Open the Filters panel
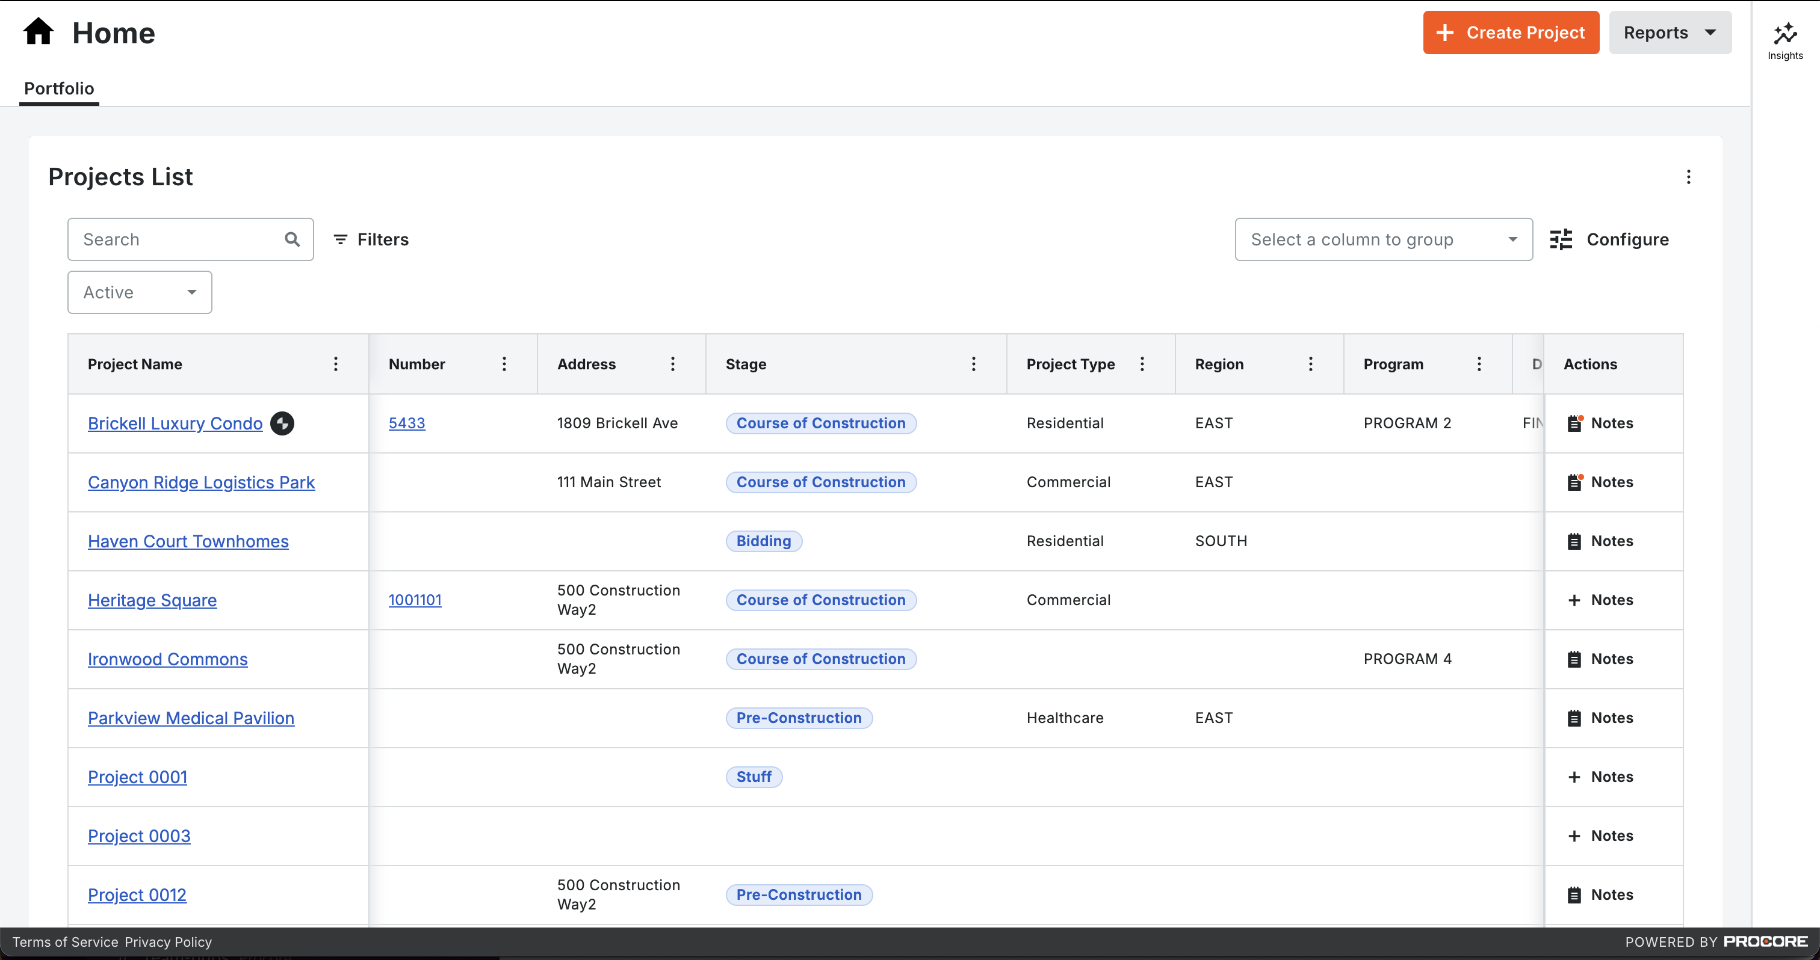 tap(371, 239)
